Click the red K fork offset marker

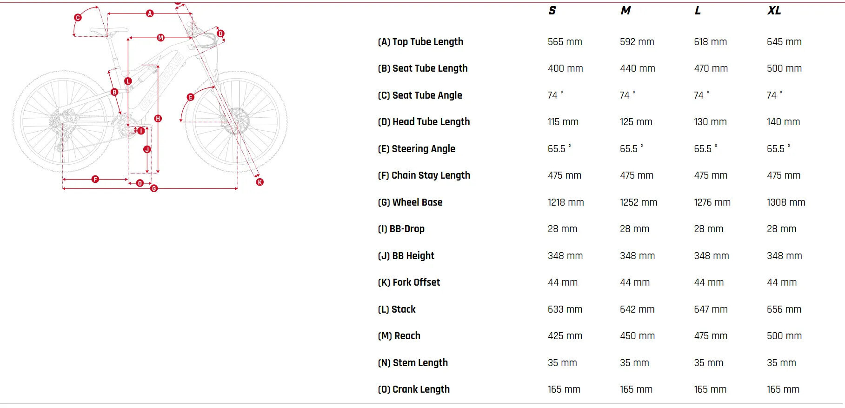coord(260,182)
